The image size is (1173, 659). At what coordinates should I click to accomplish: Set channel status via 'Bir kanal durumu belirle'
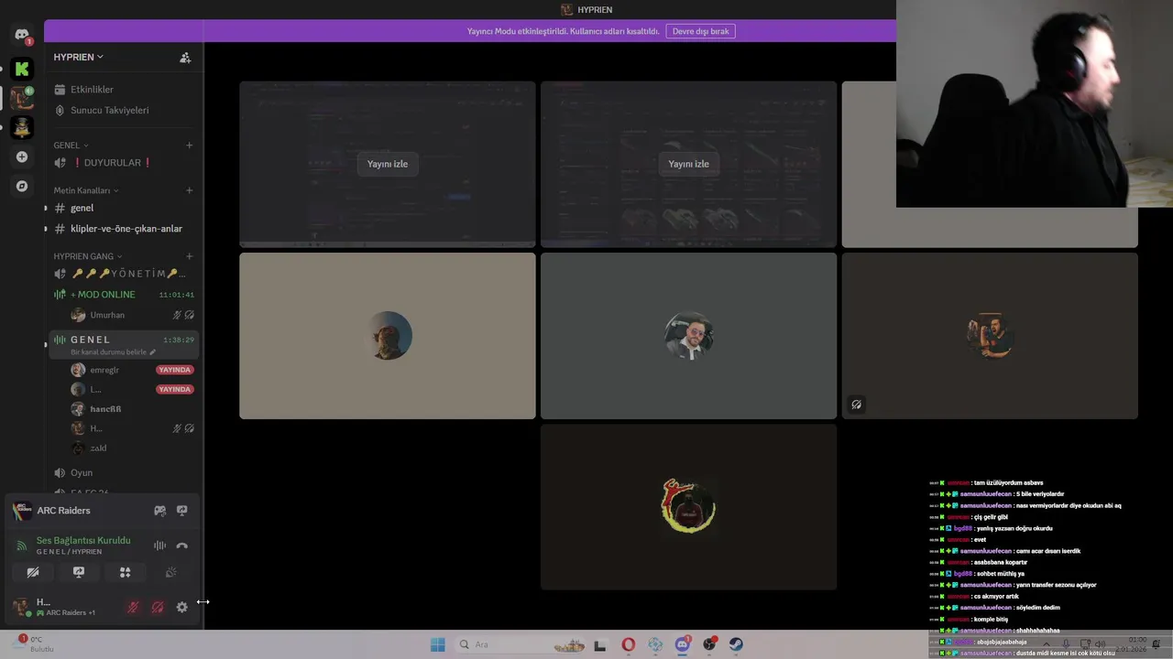[113, 352]
